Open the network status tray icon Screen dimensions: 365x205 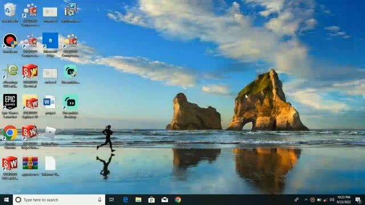326,200
